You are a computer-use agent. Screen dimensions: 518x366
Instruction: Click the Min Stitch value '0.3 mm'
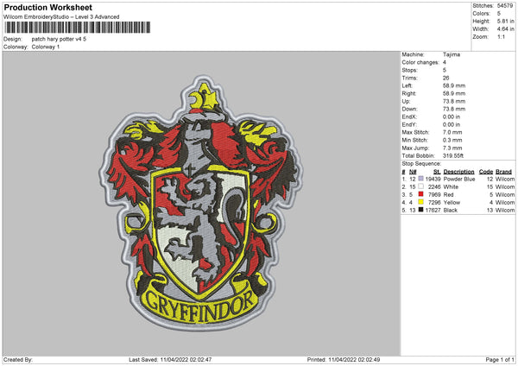452,140
